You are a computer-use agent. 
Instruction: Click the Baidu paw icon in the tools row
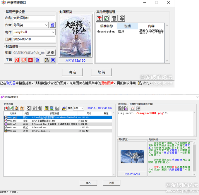(37, 60)
